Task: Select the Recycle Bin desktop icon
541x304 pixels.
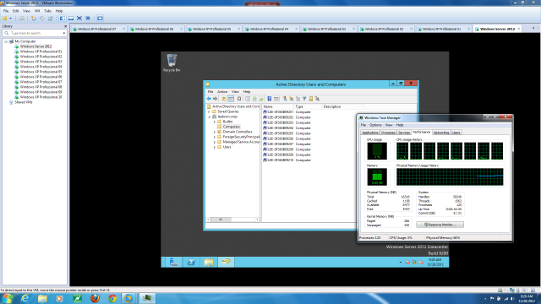Action: [172, 62]
